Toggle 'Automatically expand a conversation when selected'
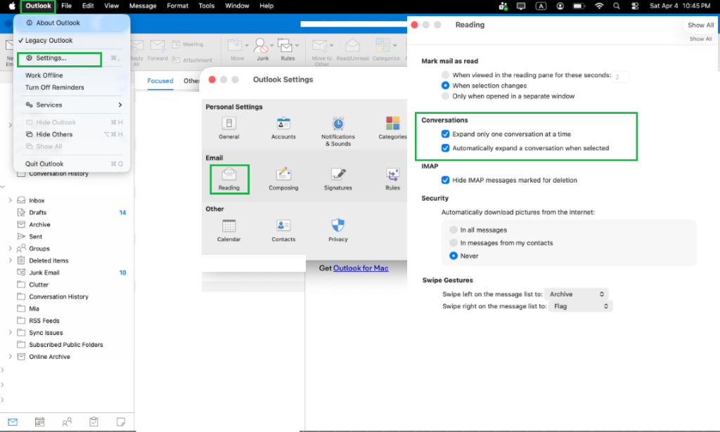Screen dimensions: 720x432 click(445, 148)
